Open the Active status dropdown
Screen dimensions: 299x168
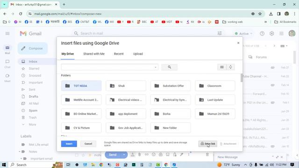tap(243, 34)
